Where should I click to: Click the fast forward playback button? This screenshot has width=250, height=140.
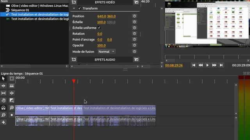pyautogui.click(x=214, y=65)
